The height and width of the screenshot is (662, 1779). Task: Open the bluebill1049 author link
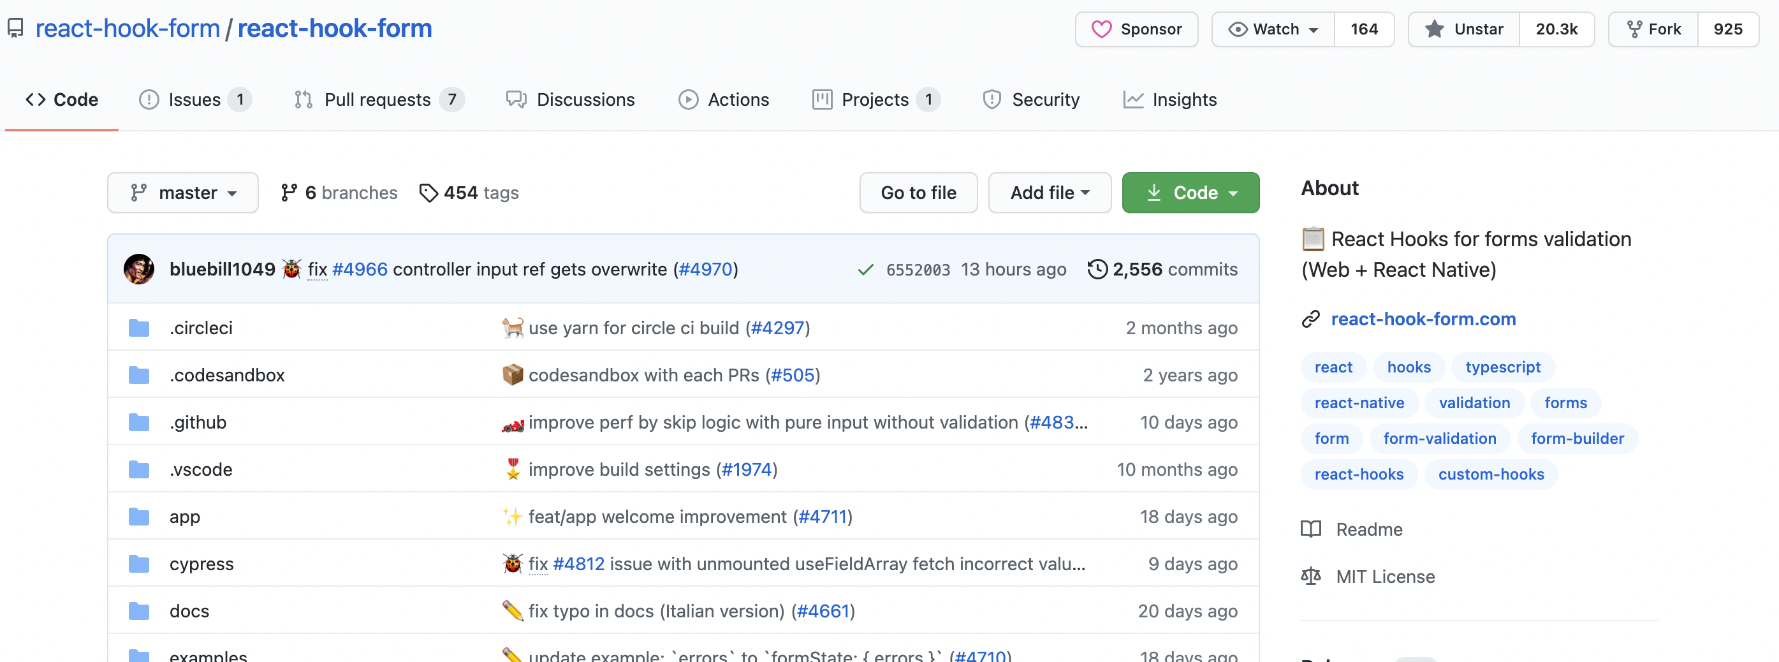point(223,268)
